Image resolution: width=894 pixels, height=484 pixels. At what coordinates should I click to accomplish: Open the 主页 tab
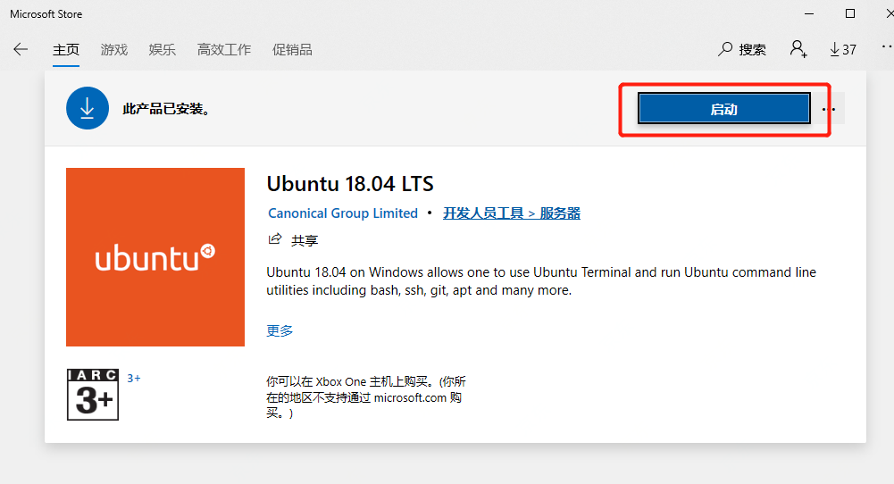click(x=66, y=50)
